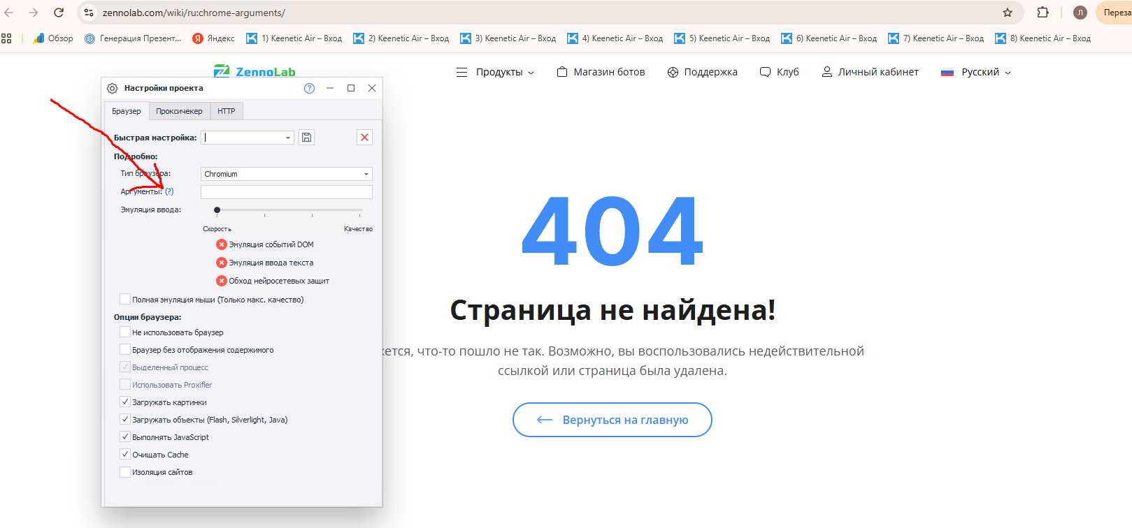Save the quick setting with floppy disk icon
This screenshot has width=1132, height=528.
point(306,138)
